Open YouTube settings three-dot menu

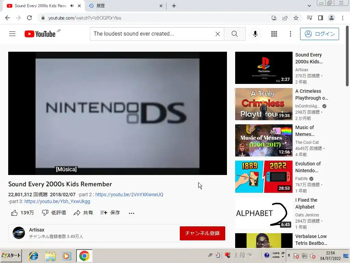[291, 34]
